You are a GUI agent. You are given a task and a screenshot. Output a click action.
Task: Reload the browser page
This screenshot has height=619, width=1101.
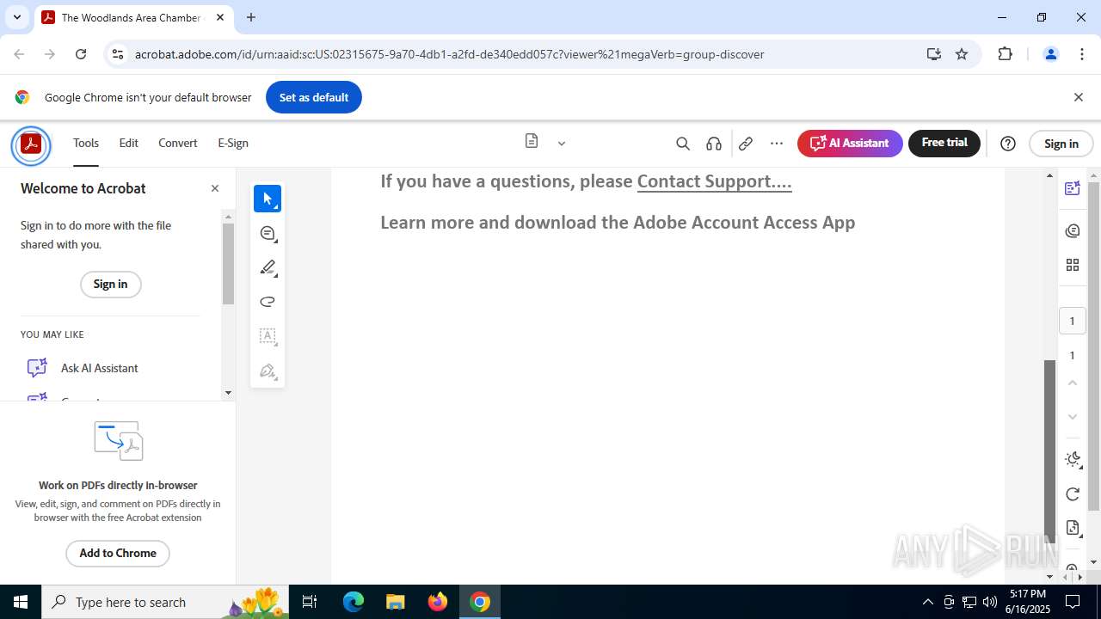(81, 54)
